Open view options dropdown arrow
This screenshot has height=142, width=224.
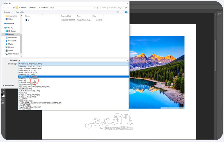point(121,12)
